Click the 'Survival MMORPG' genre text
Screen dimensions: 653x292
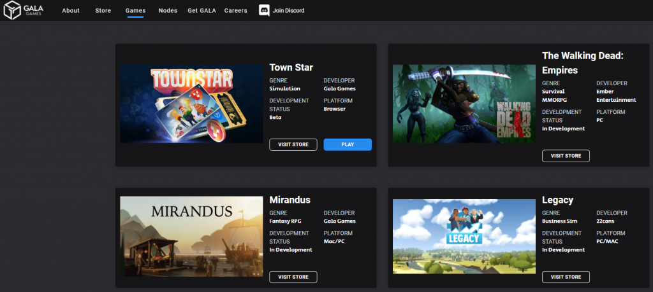tap(554, 95)
